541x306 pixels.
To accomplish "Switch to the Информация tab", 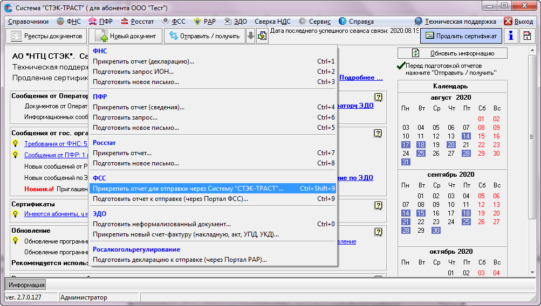I will [x=26, y=285].
